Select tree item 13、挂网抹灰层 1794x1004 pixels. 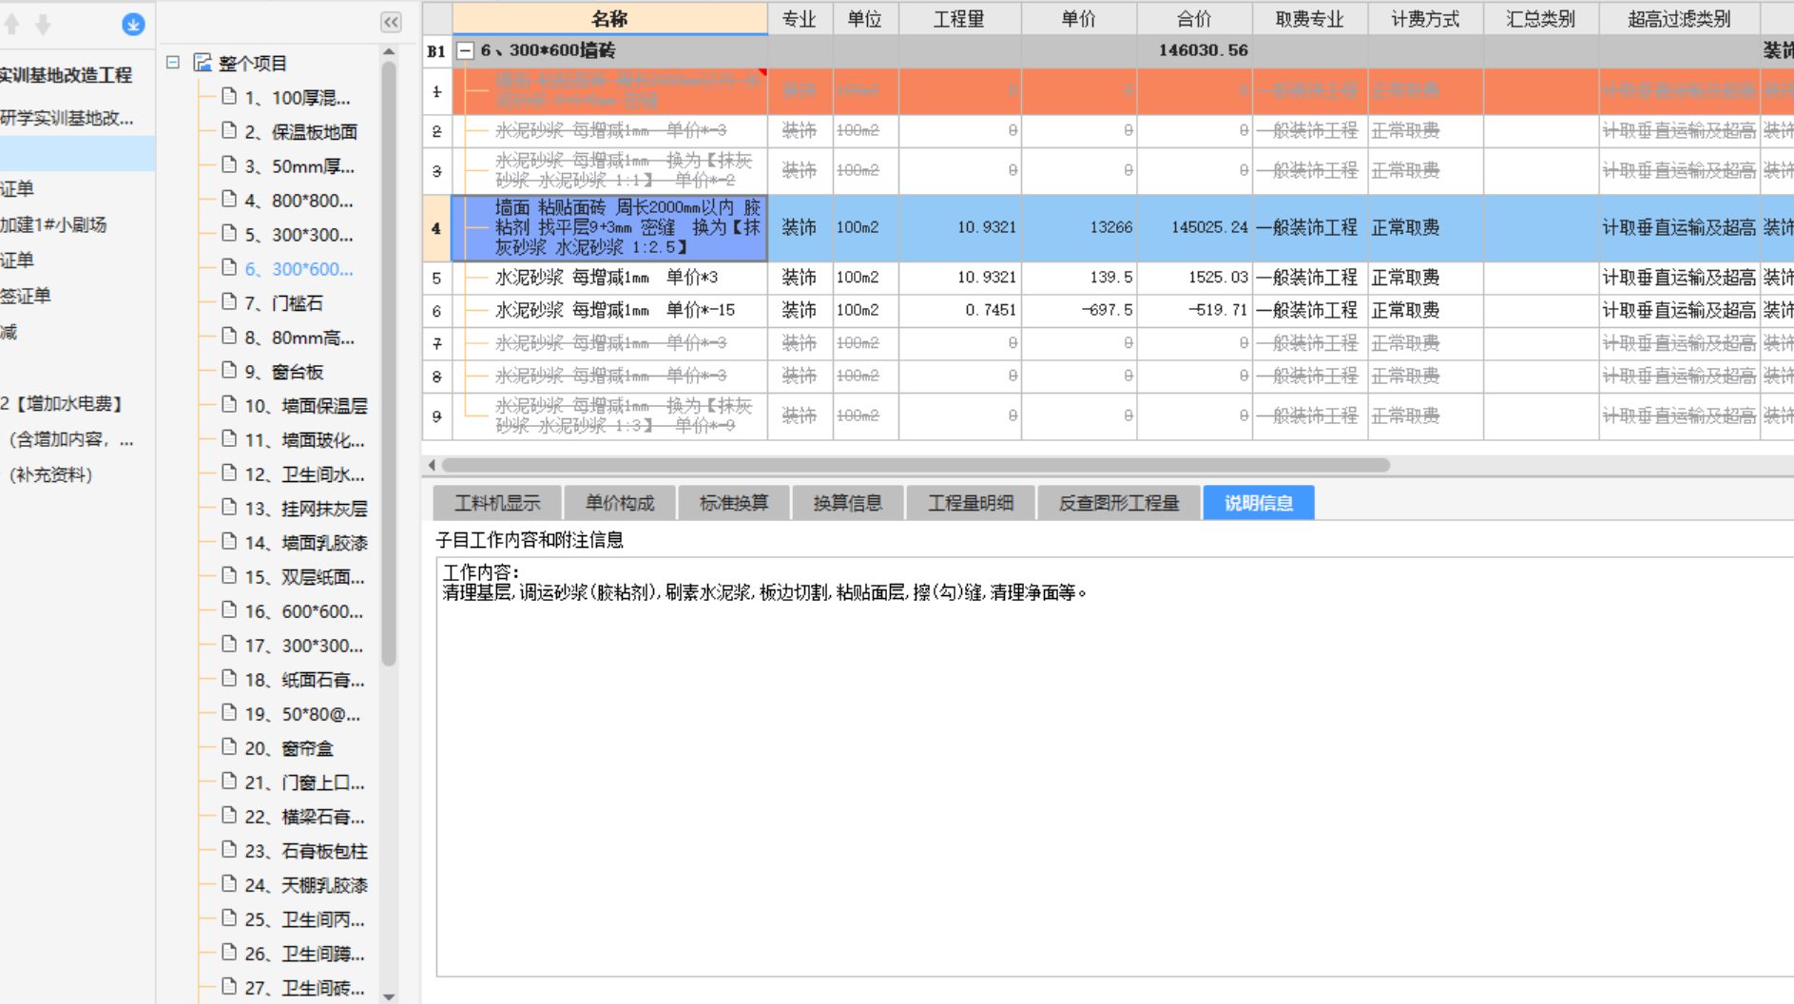[306, 508]
